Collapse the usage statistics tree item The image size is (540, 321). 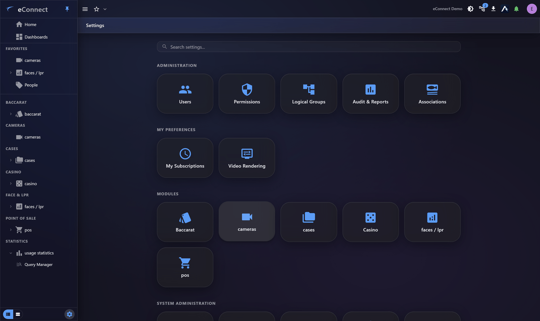(11, 253)
